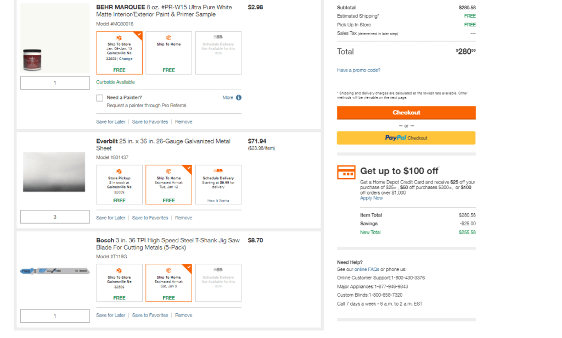Click the box icon in Bosch Ship To Home
The image size is (562, 338).
coord(168,270)
